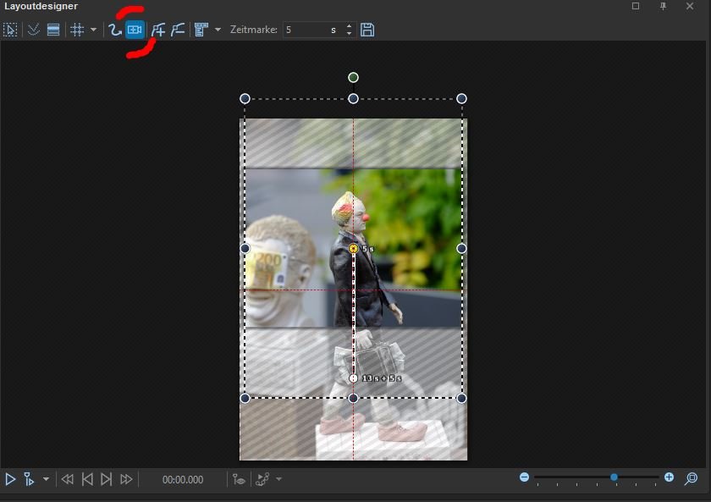Click the Zeitmarke time input field
This screenshot has height=502, width=711.
[x=311, y=30]
